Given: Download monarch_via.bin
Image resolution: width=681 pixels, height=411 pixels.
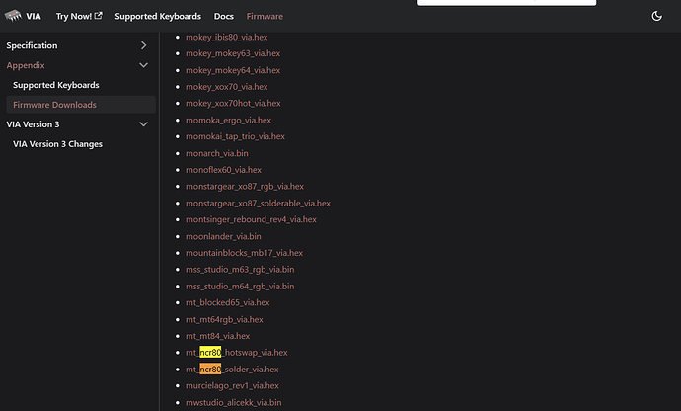Looking at the screenshot, I should pyautogui.click(x=217, y=153).
